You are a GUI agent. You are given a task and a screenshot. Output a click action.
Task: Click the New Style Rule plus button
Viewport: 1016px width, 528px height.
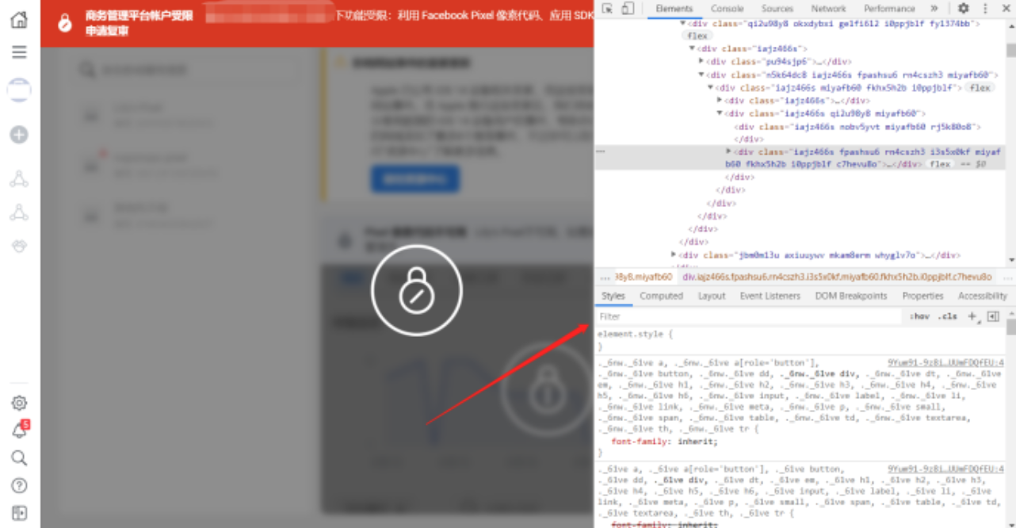pos(972,316)
